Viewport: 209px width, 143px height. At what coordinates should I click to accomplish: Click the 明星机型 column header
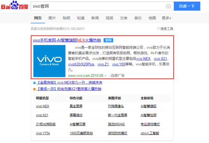pos(42,98)
